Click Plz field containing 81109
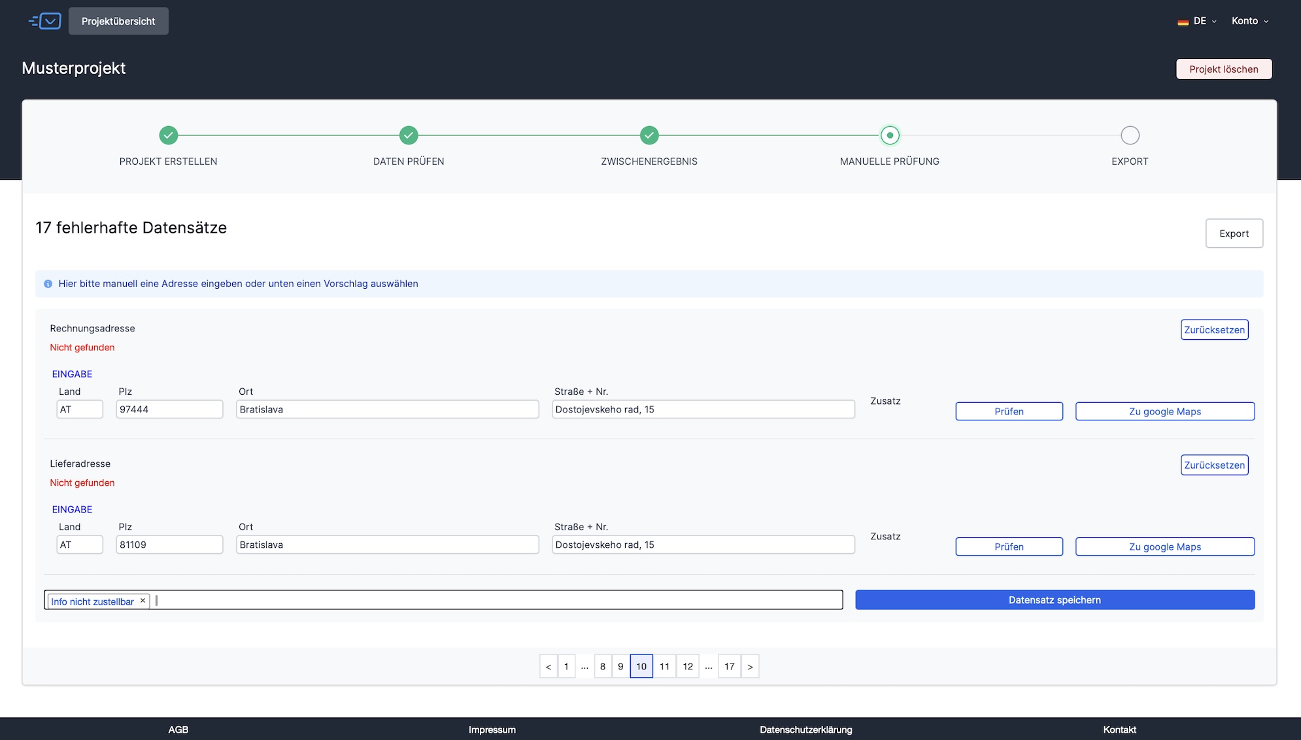The width and height of the screenshot is (1301, 740). pos(169,545)
